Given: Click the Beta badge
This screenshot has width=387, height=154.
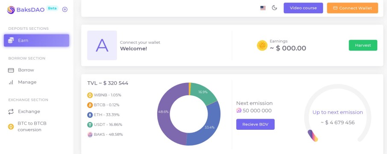Looking at the screenshot, I should coord(52,9).
